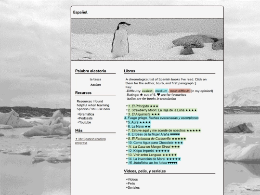Expand the Videos section
The width and height of the screenshot is (260, 195).
(x=132, y=180)
